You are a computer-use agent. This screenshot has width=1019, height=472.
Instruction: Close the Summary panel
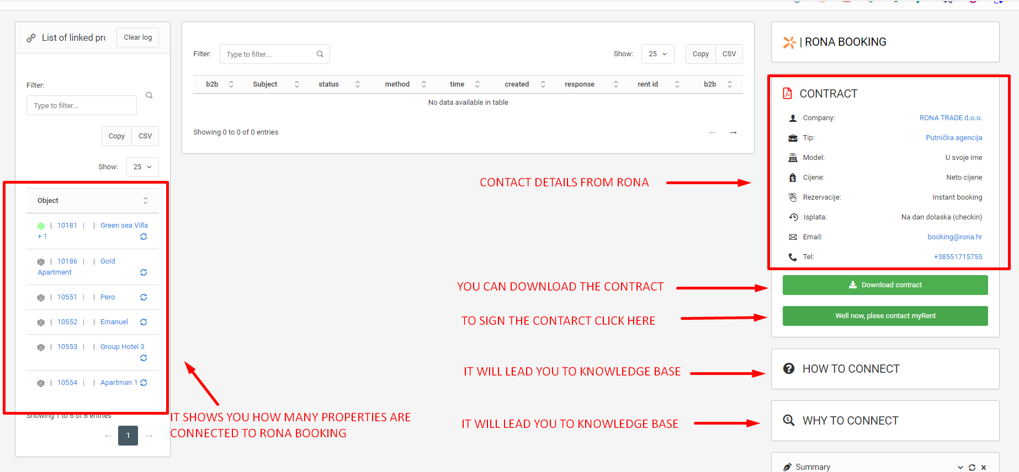pos(984,468)
